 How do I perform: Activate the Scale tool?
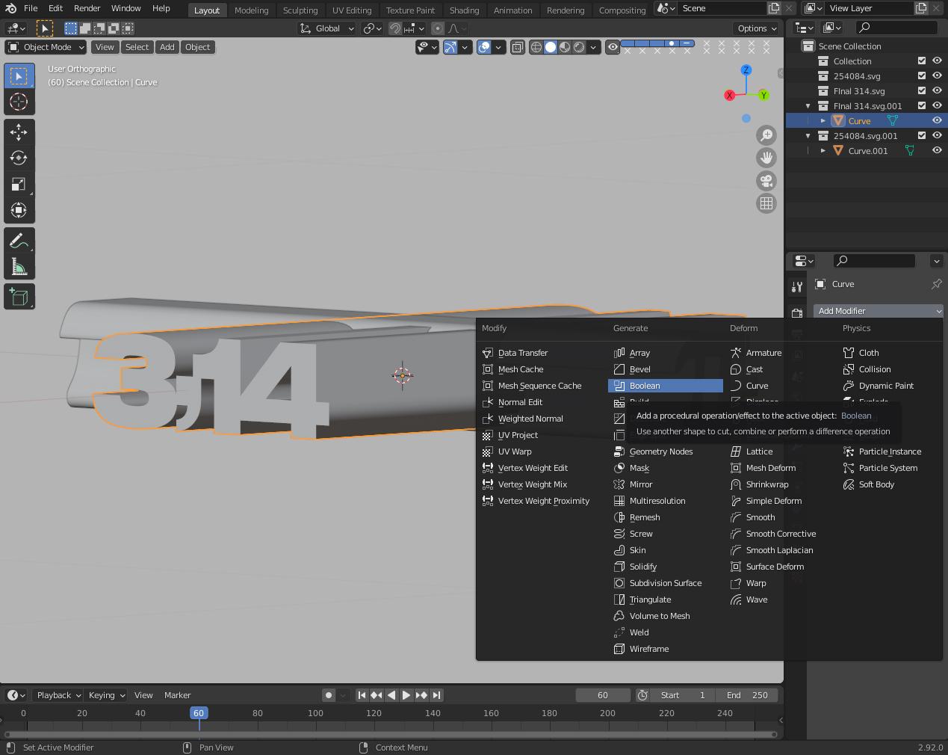point(19,185)
